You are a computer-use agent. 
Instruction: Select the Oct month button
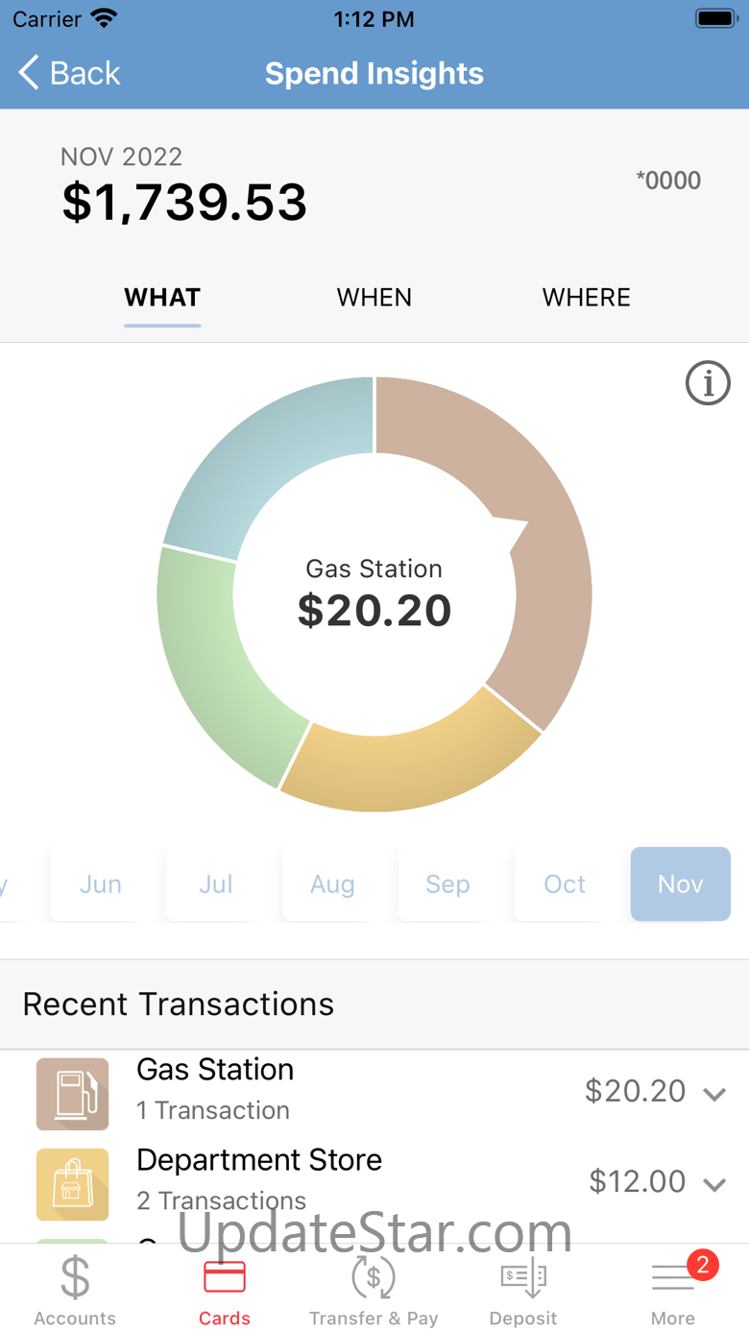(x=565, y=884)
